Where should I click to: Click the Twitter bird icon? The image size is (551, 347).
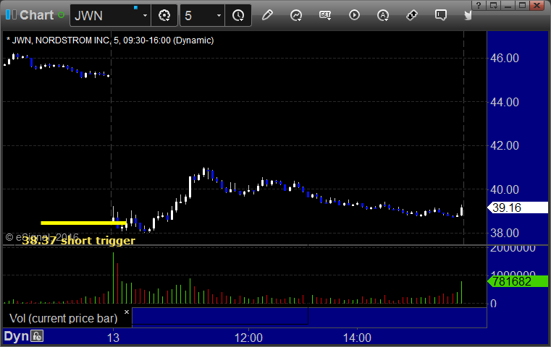point(468,15)
